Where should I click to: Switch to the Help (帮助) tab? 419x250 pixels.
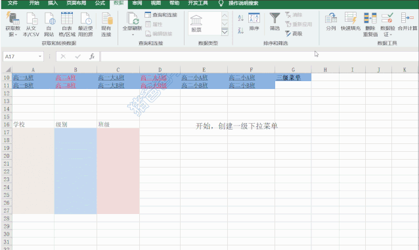174,3
